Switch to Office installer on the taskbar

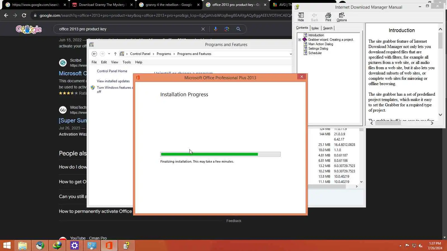(x=109, y=245)
